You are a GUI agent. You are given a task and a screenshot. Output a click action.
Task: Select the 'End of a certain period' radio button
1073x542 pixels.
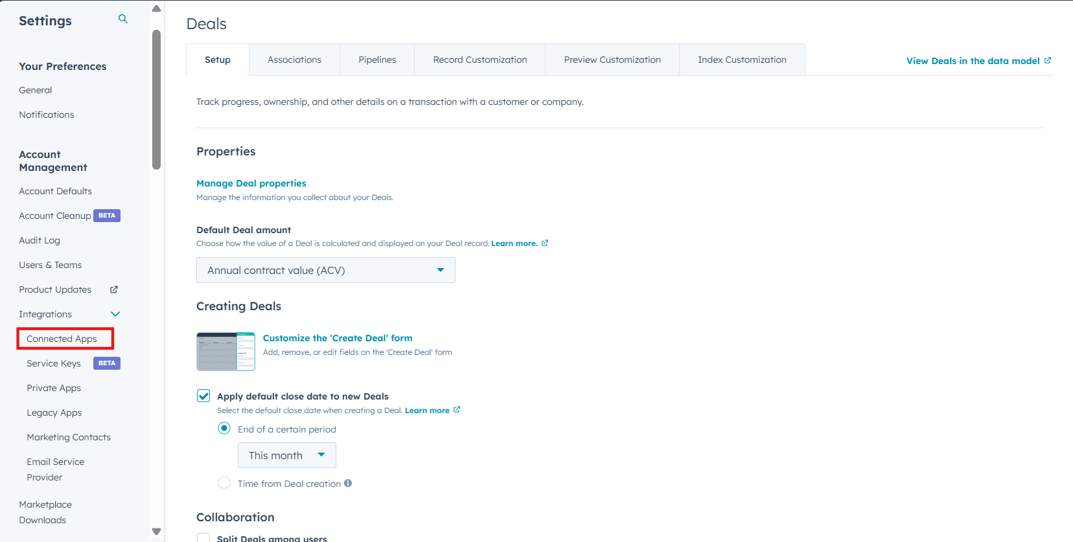[x=224, y=428]
